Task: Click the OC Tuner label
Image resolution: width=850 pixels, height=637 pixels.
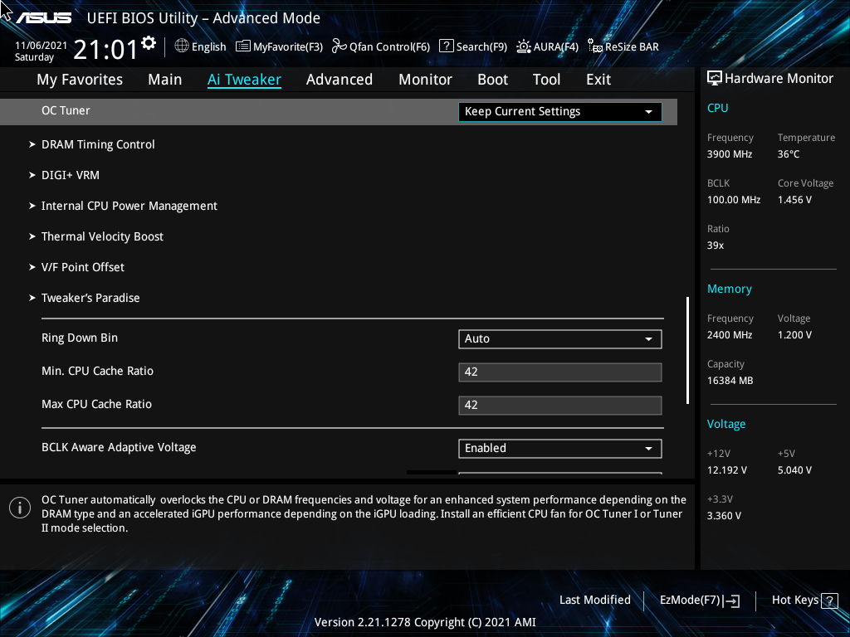Action: 66,110
